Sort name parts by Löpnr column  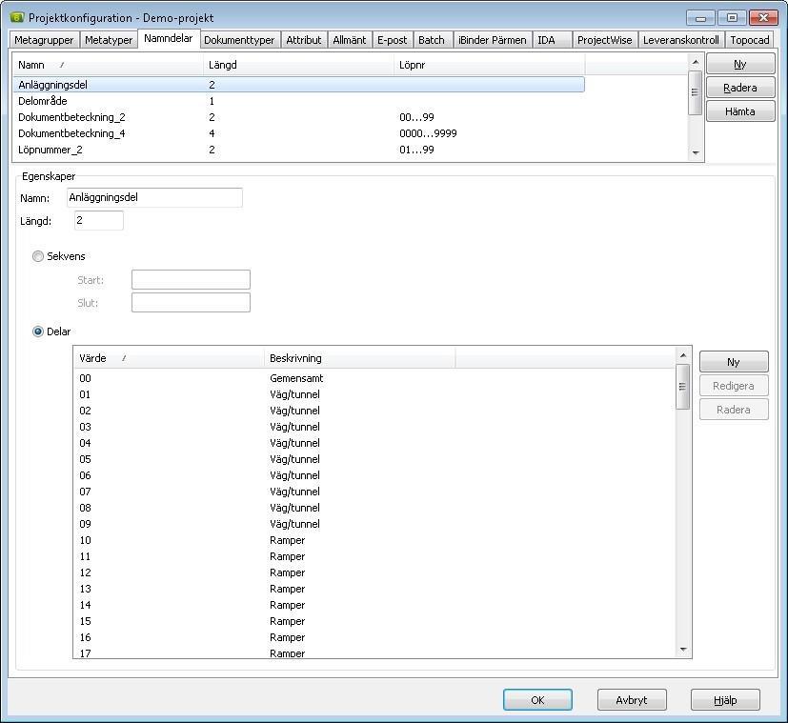point(490,65)
